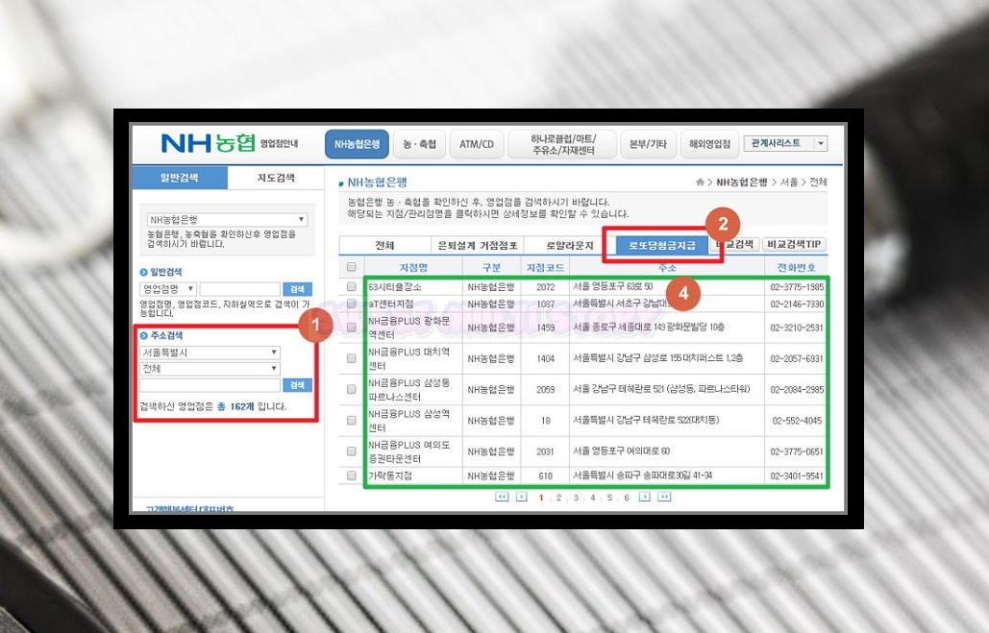Open the NH금융PLUS 삼성역센터 branch link
The image size is (989, 633).
408,420
